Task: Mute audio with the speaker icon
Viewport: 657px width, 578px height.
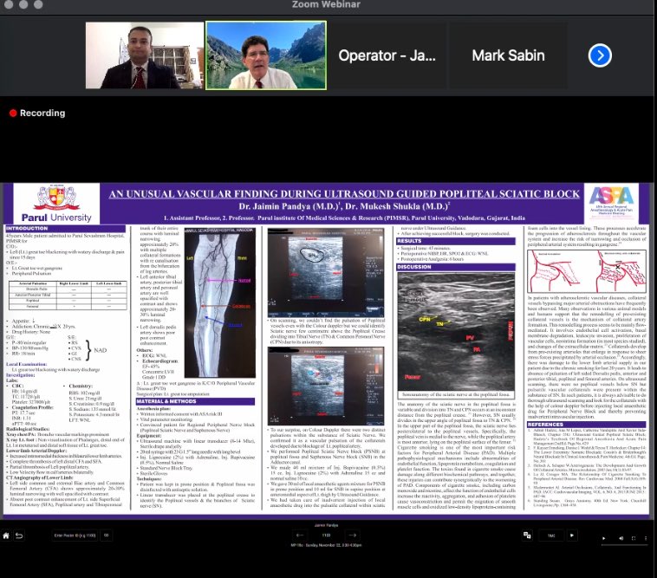Action: [x=621, y=538]
